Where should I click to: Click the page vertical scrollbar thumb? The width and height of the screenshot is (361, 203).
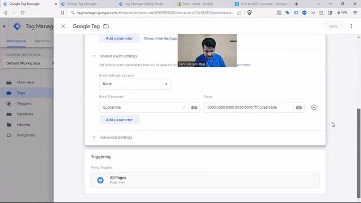point(359,152)
